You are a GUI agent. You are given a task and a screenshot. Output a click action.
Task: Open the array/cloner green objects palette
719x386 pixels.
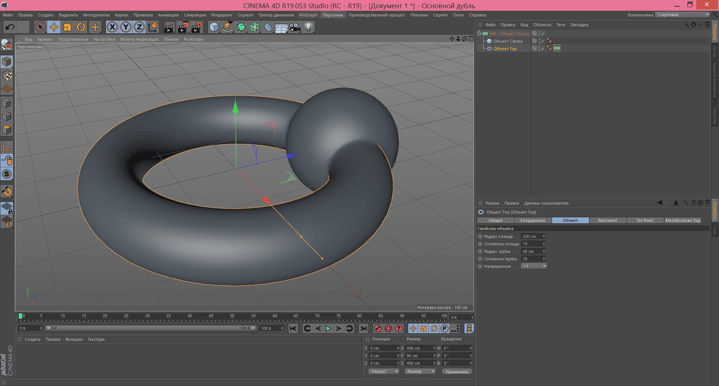coord(255,27)
